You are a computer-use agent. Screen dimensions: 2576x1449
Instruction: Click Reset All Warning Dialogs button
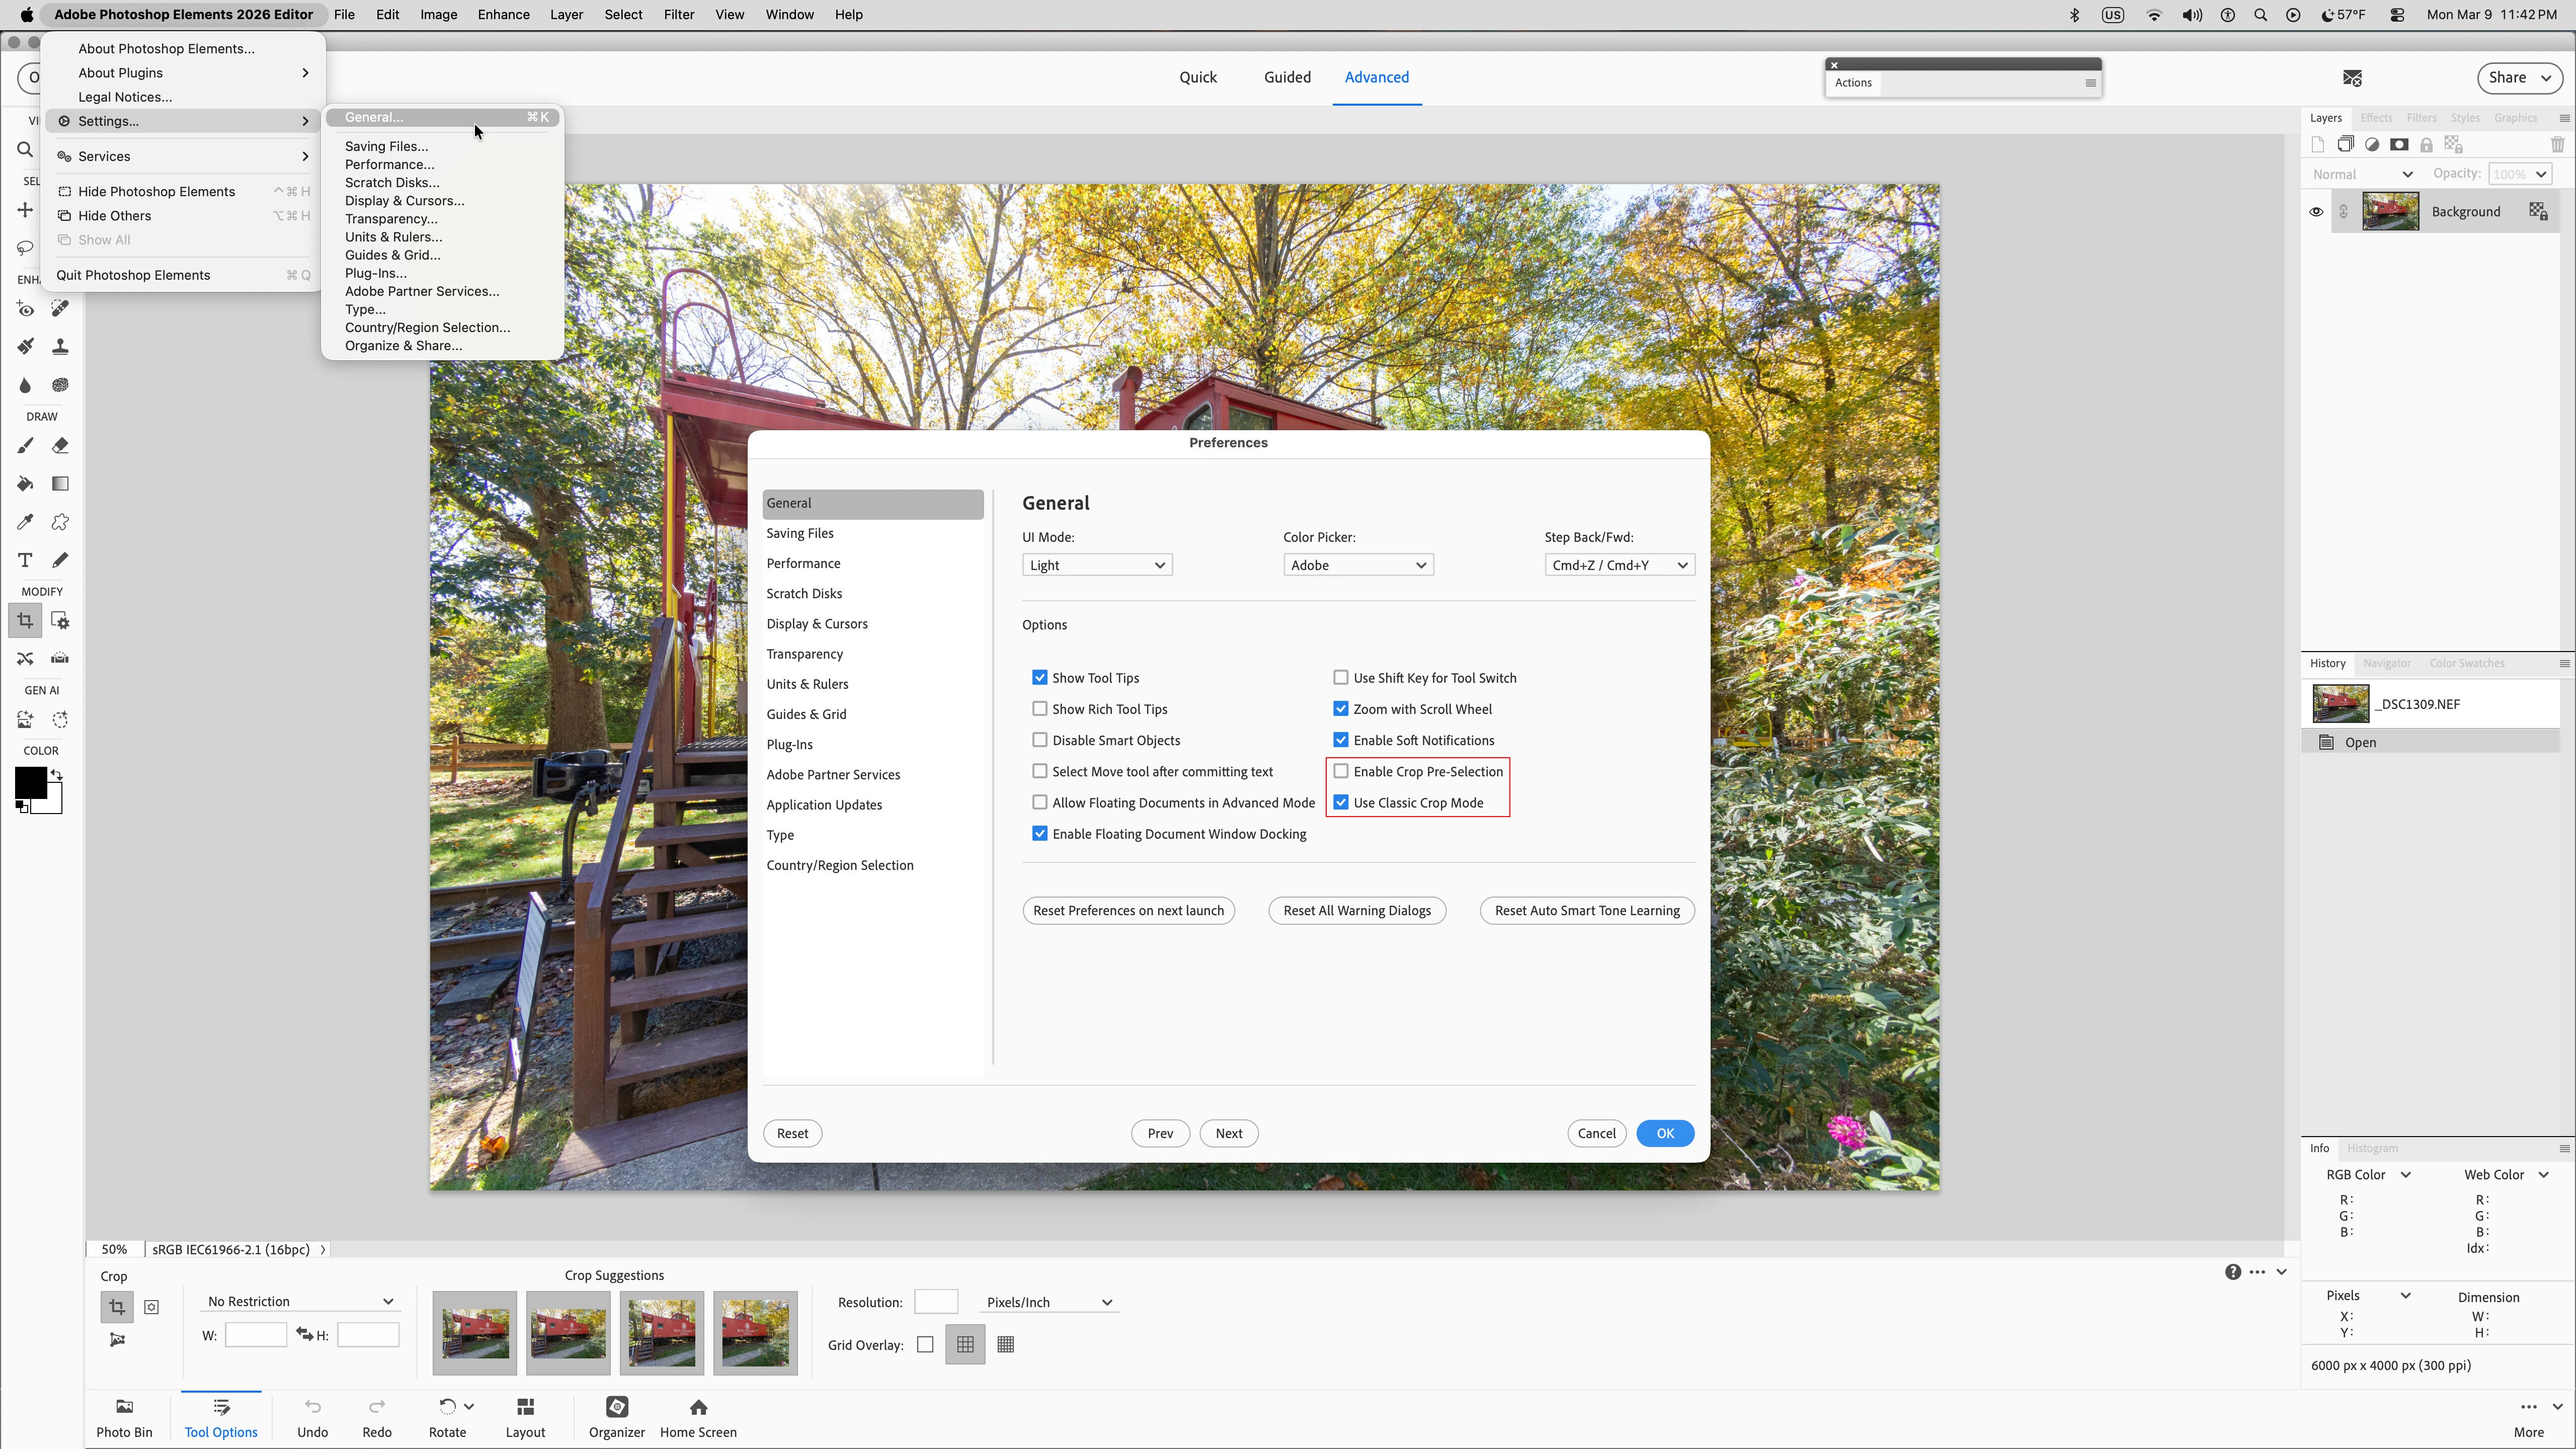(x=1356, y=910)
